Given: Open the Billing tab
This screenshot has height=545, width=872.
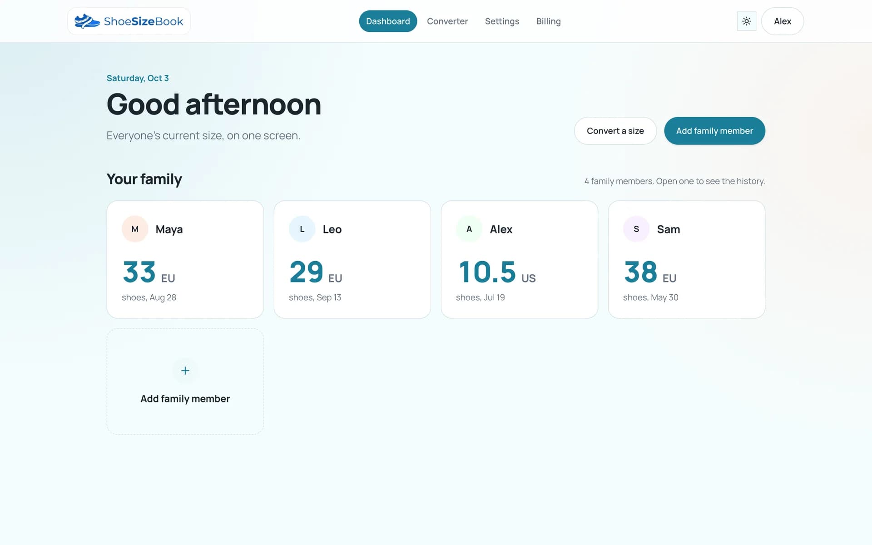Looking at the screenshot, I should [548, 21].
